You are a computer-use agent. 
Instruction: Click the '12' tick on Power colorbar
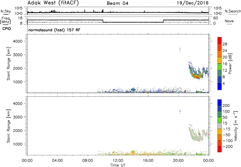click(x=225, y=70)
